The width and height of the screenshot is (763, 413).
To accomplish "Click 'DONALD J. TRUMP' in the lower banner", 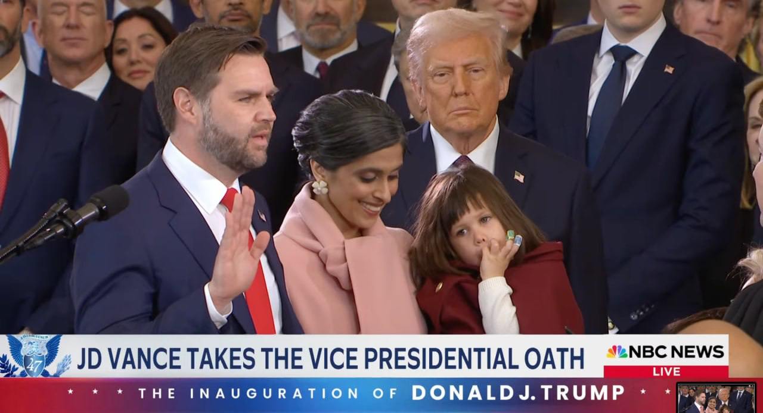I will [518, 393].
